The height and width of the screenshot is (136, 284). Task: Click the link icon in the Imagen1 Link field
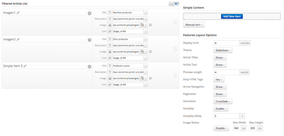pyautogui.click(x=110, y=31)
